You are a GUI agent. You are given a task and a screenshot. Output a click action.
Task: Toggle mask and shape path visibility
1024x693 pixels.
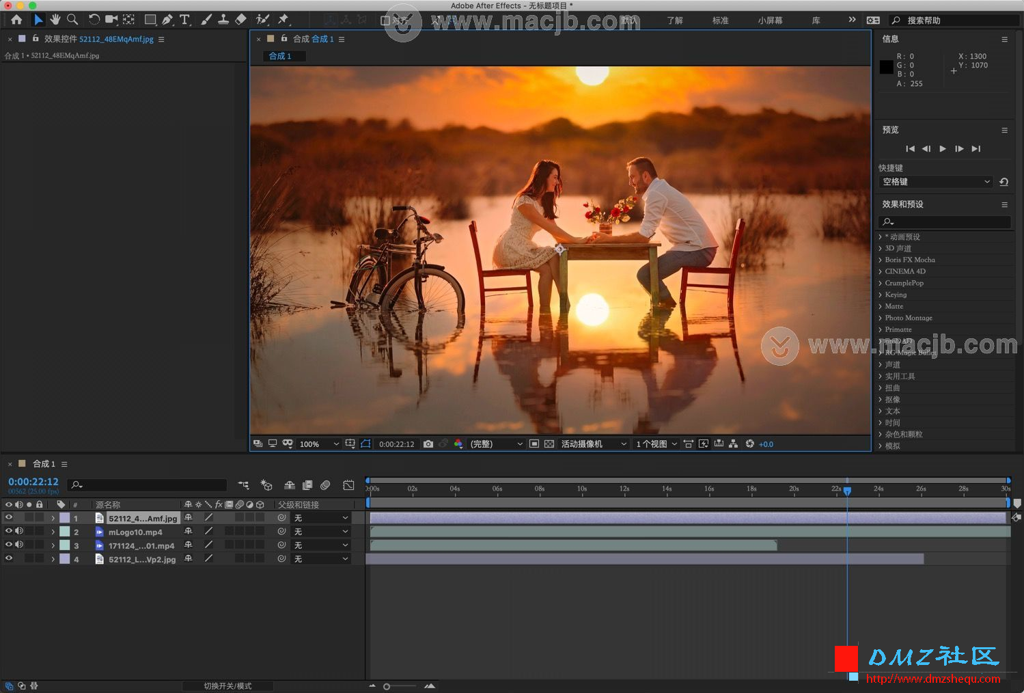tap(365, 444)
